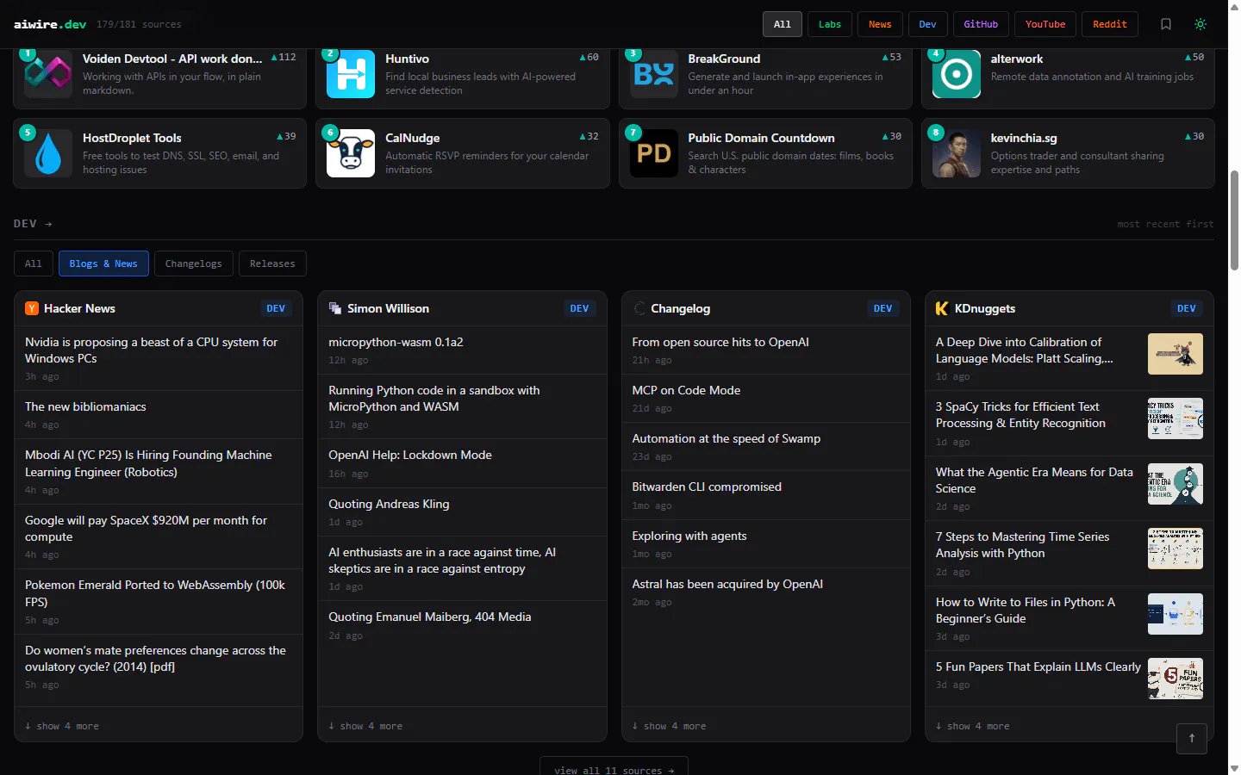Click the '179/181 sources' counter text
Screen dimensions: 1241x775
[139, 24]
